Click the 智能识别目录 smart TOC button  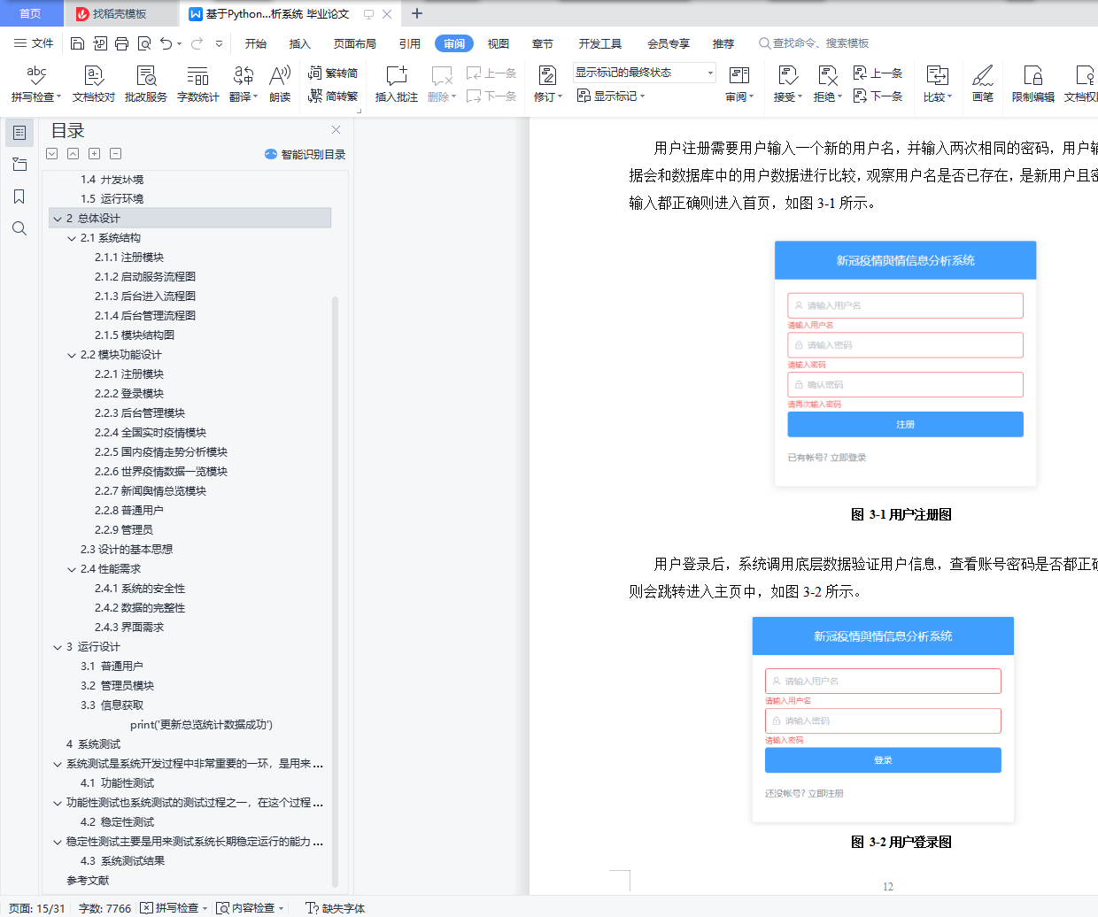pos(305,154)
